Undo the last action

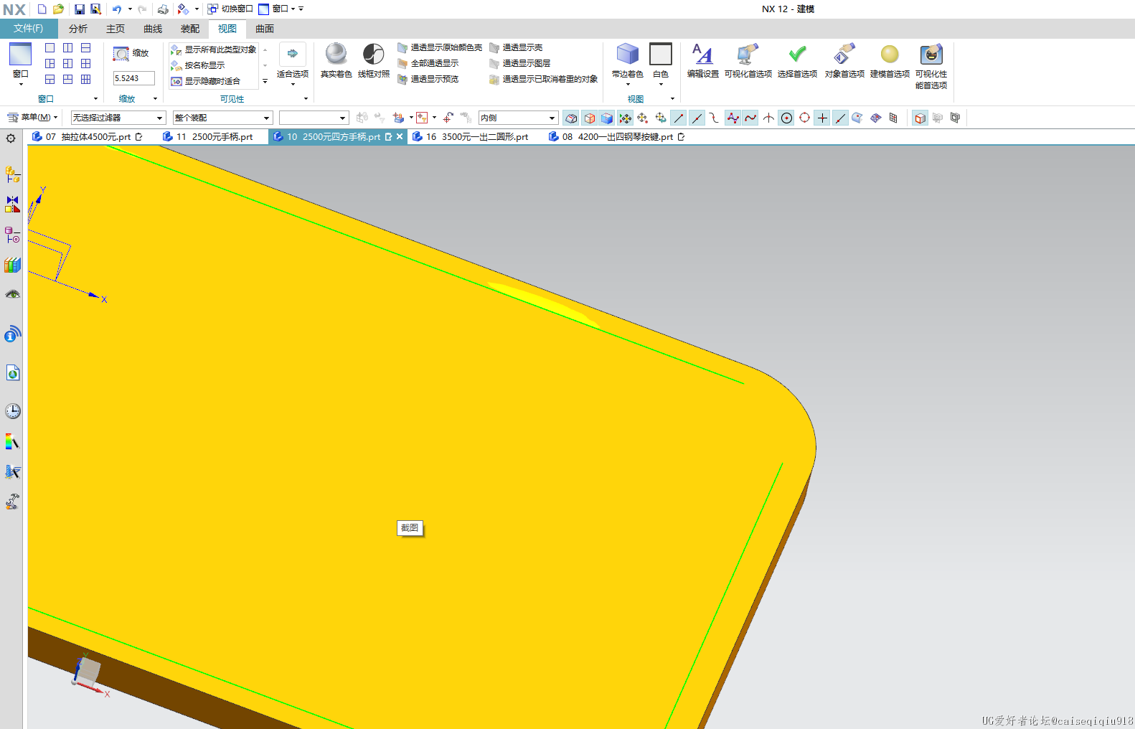pos(116,9)
